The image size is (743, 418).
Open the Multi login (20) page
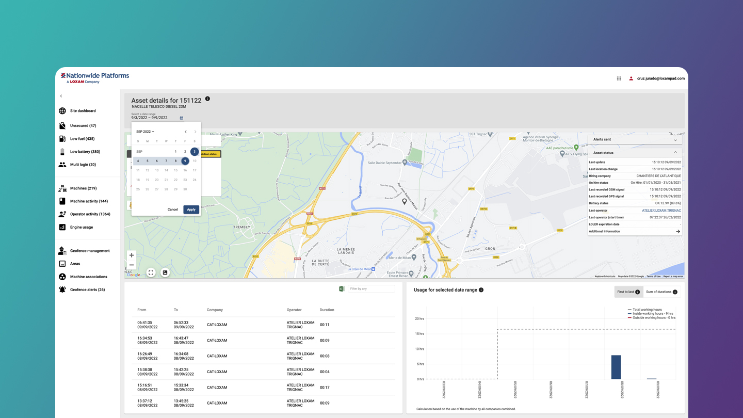tap(83, 165)
